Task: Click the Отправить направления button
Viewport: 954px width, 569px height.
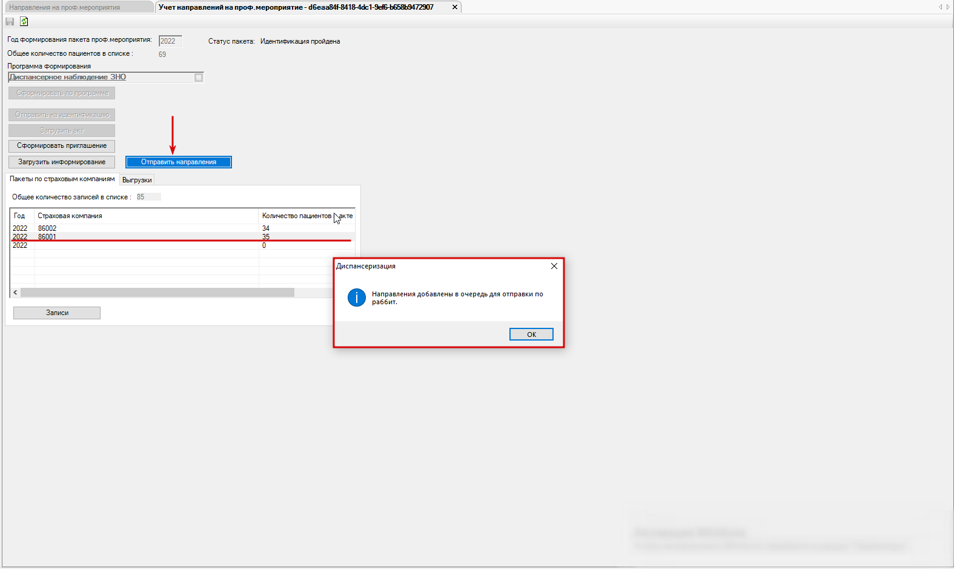Action: [179, 162]
